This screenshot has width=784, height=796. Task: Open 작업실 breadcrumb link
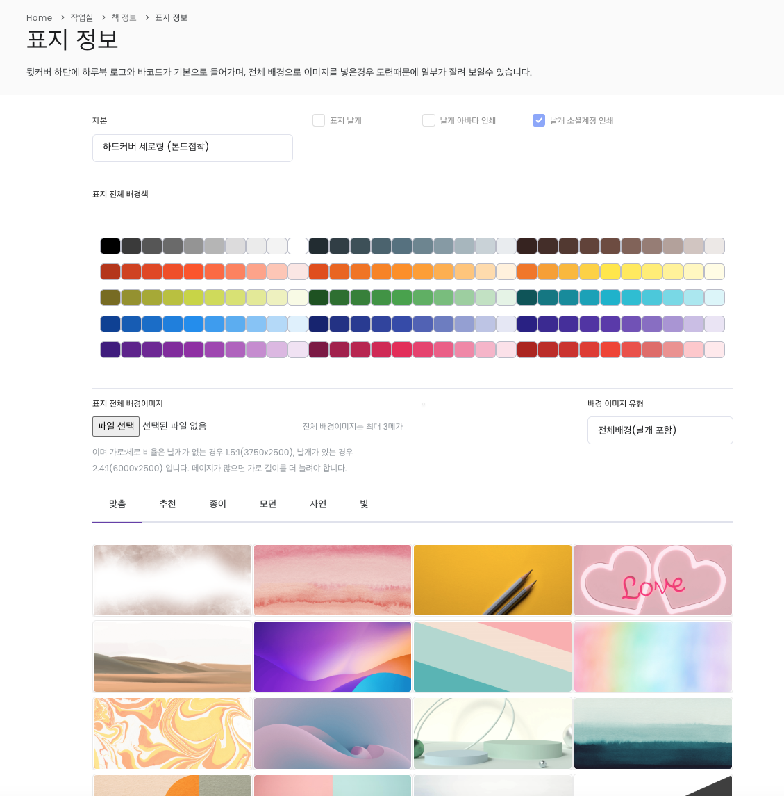click(82, 18)
